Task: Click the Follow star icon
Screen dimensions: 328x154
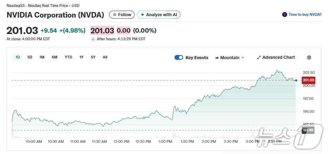Action: 114,15
